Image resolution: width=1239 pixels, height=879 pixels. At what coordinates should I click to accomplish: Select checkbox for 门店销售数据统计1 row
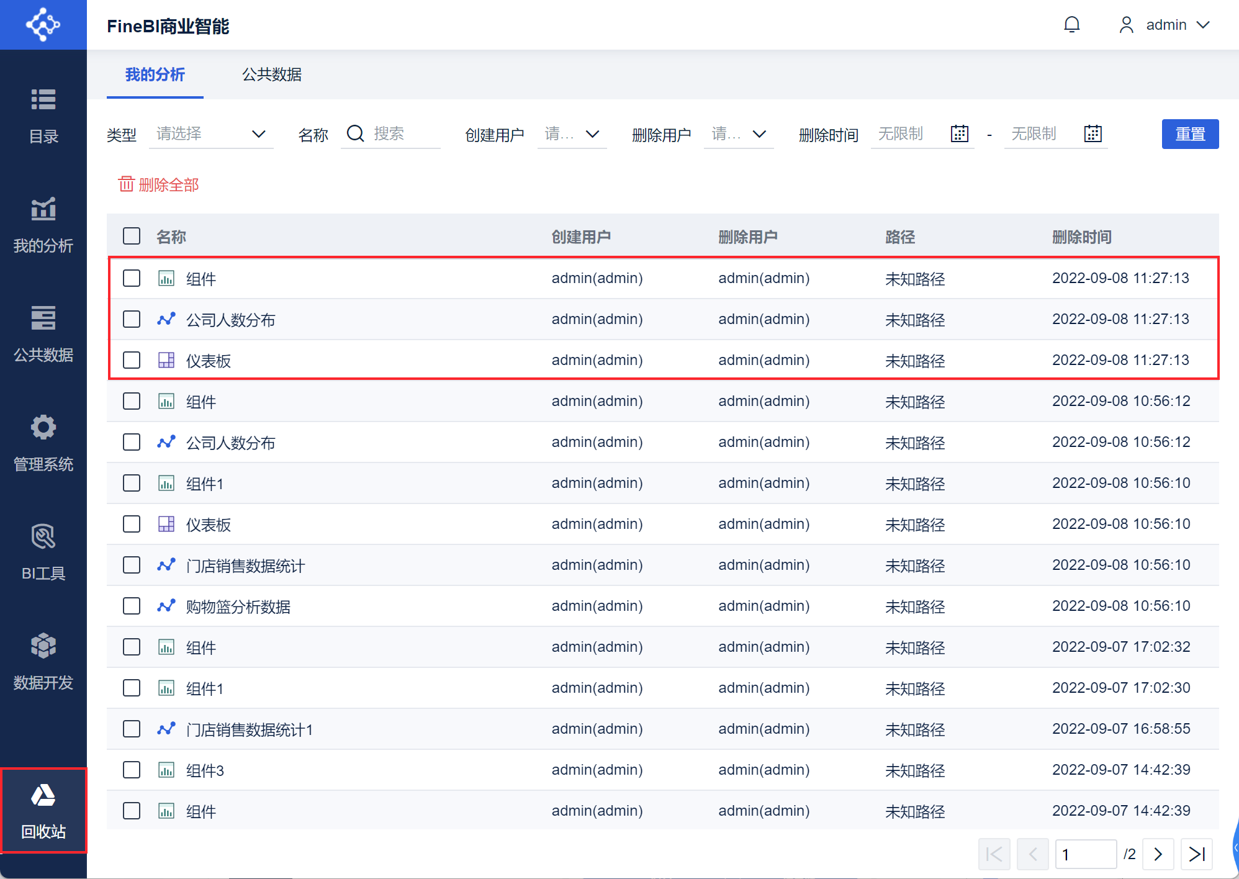(132, 729)
